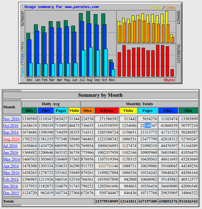Open the Jul 2016 monthly report

(11, 146)
